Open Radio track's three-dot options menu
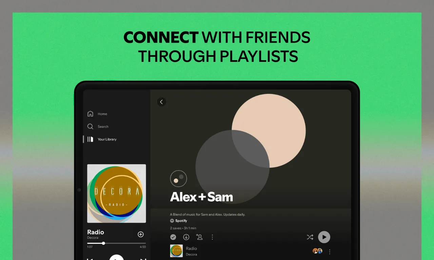The width and height of the screenshot is (434, 260). 330,252
